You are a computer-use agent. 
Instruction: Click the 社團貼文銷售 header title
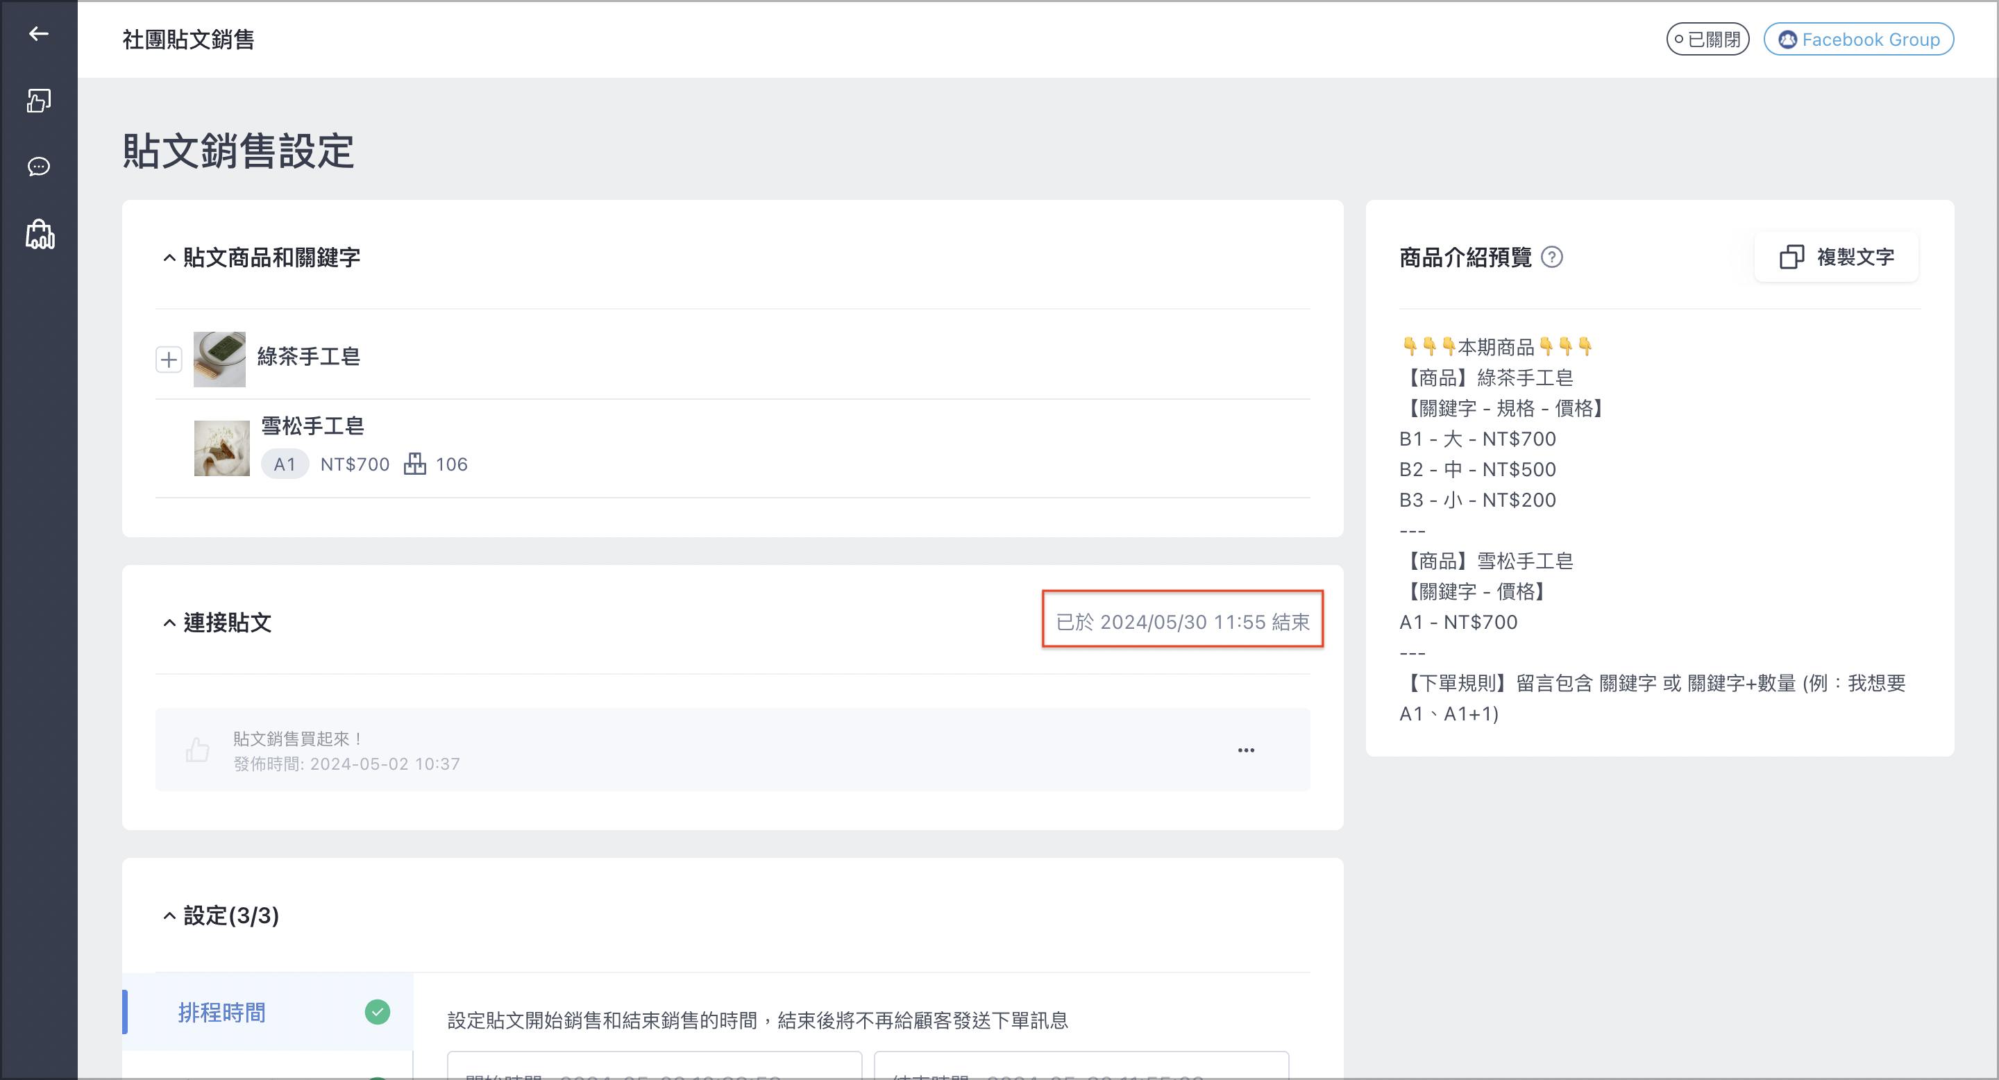click(x=189, y=40)
